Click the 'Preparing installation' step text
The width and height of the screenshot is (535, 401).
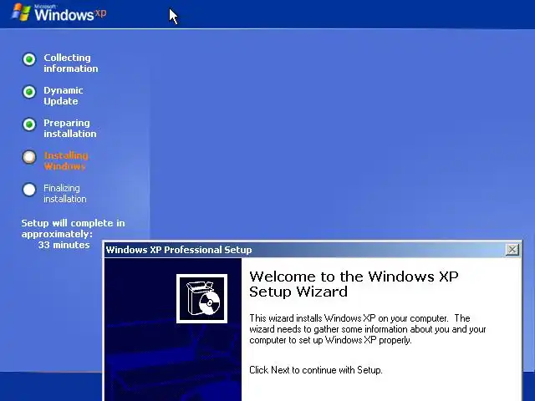coord(70,128)
